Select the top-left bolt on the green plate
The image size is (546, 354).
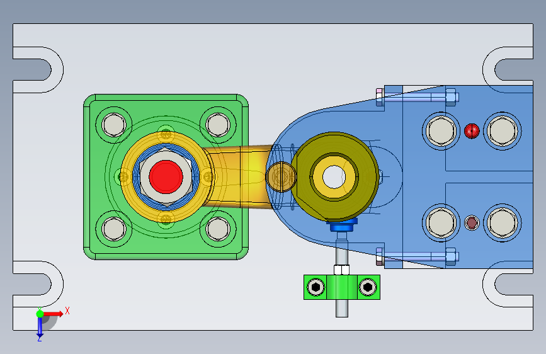point(114,125)
